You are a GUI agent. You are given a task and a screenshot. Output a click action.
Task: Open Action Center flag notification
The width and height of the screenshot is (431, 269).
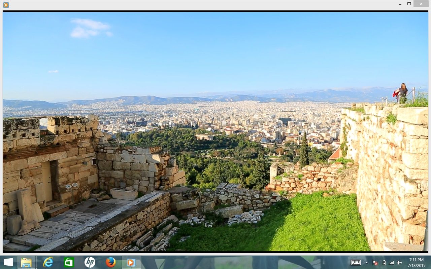(375, 263)
